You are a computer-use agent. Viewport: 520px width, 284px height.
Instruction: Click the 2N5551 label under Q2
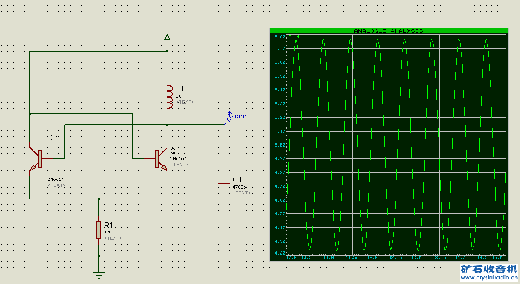coord(55,179)
